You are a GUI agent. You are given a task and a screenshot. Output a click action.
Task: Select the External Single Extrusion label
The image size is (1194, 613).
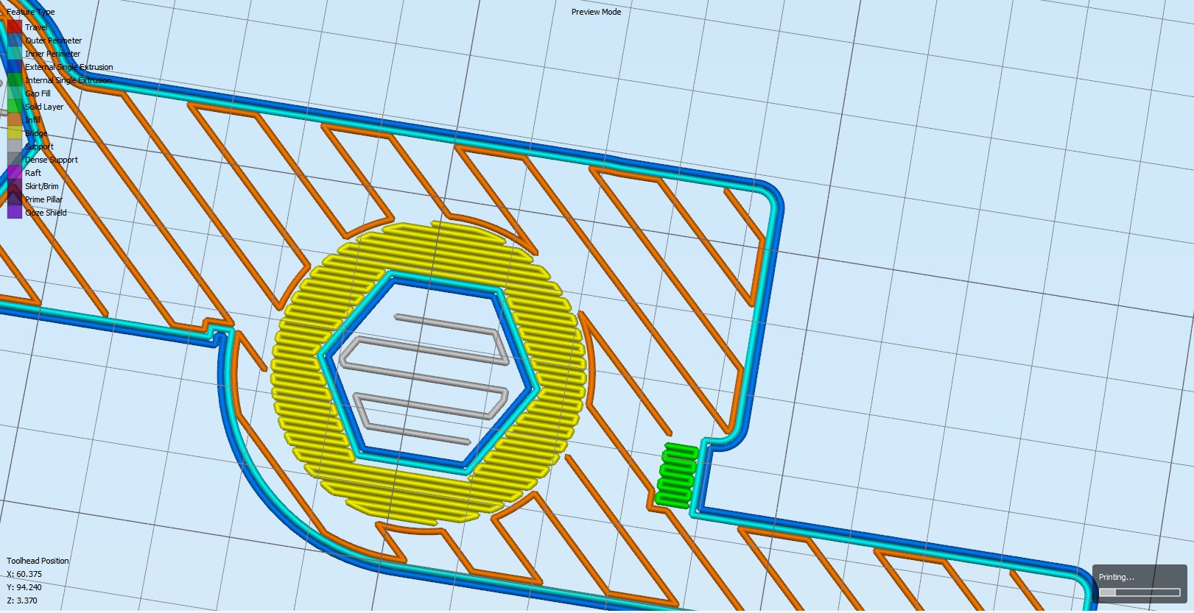[x=69, y=67]
